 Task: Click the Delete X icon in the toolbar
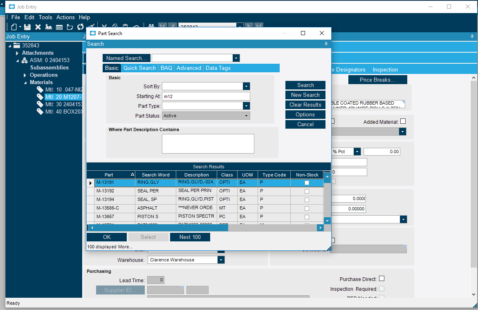pos(38,27)
